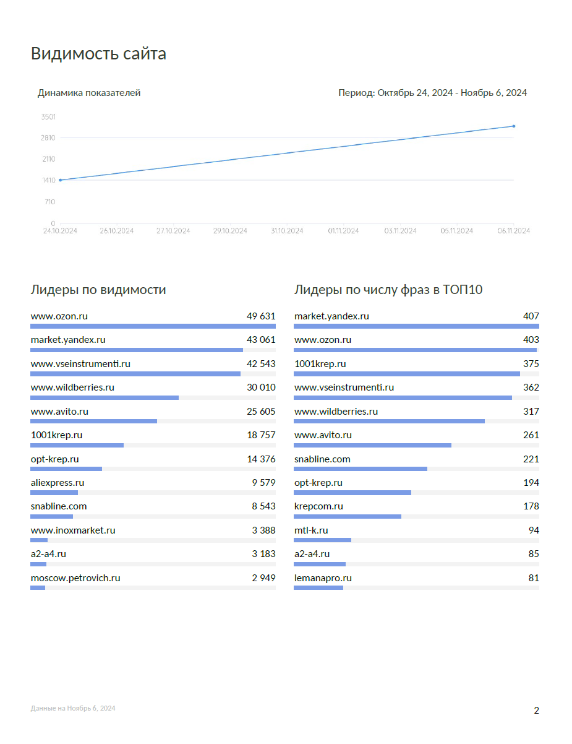This screenshot has height=744, width=572.
Task: Click 1001krep.ru in the TOP10 phrases list
Action: point(320,363)
